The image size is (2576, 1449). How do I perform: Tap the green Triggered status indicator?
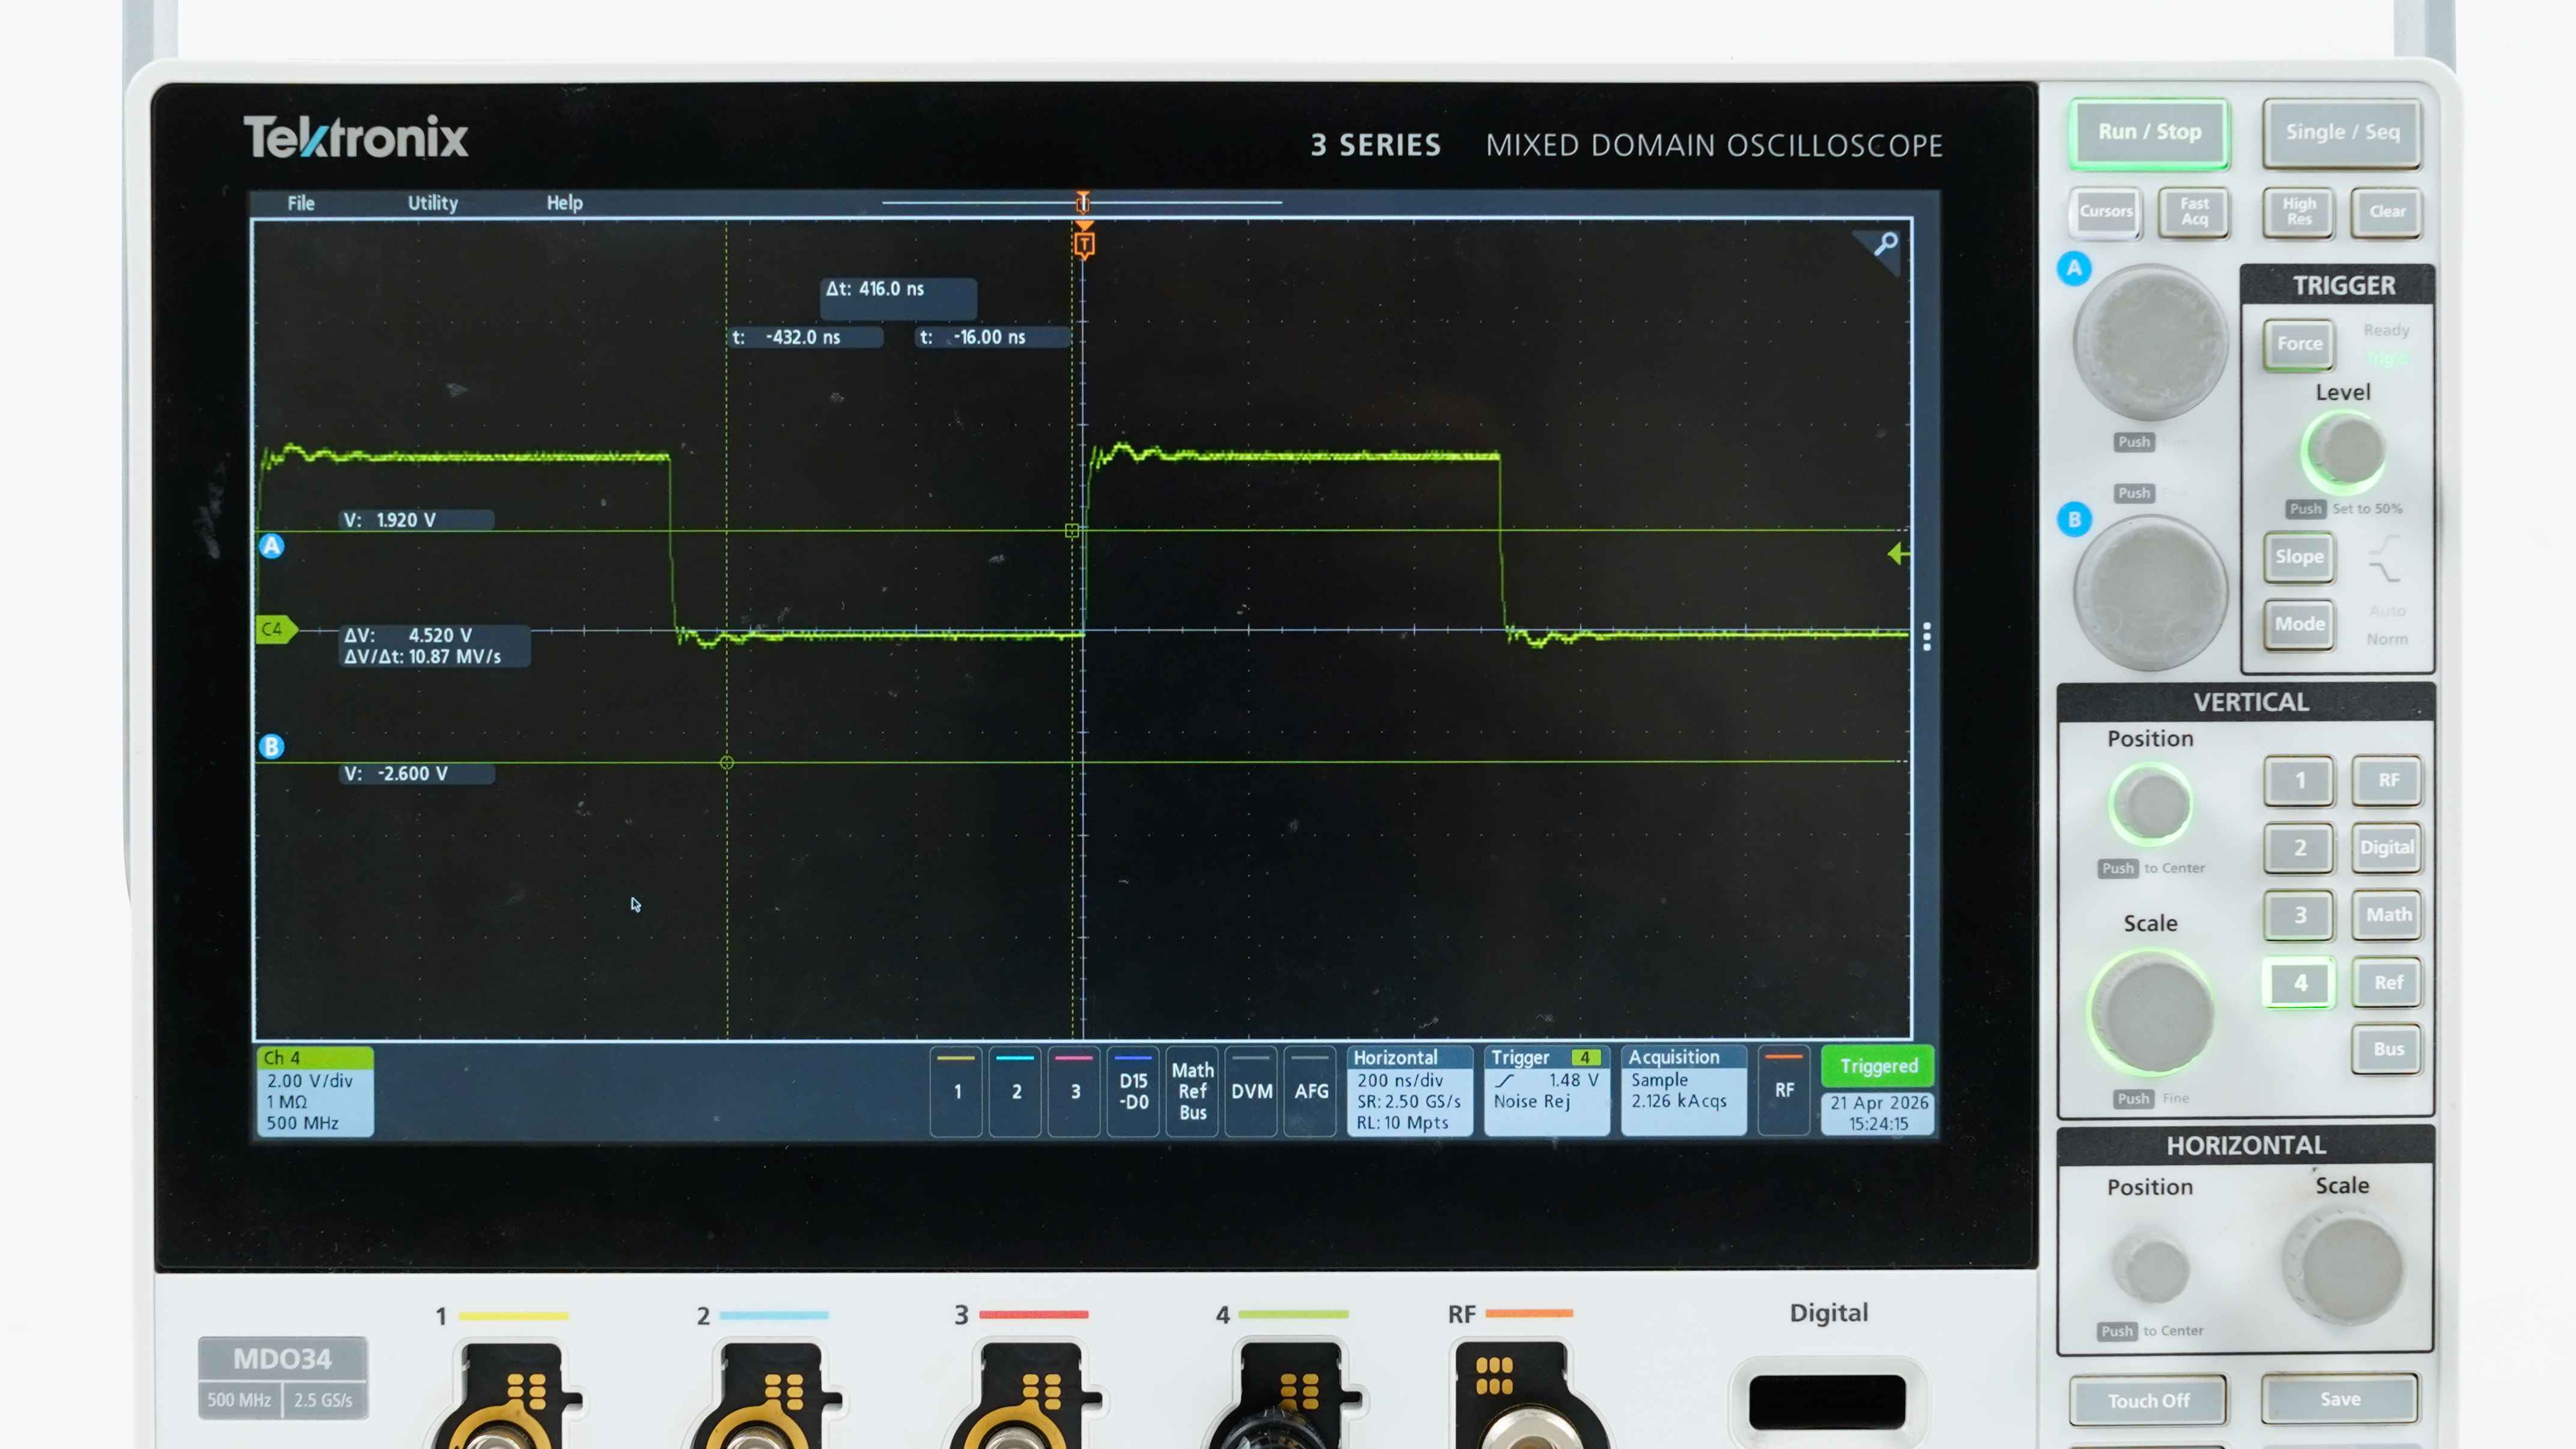coord(1878,1066)
